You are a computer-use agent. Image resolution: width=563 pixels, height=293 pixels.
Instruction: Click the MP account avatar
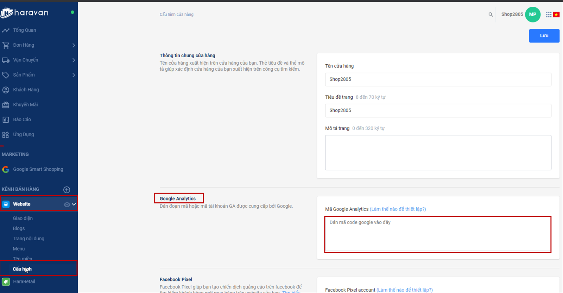533,14
